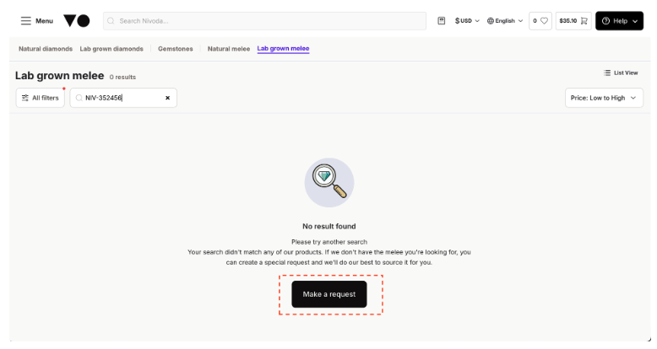Switch to the Gemstones tab

176,49
